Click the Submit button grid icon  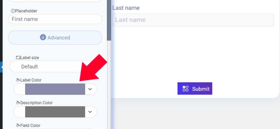pyautogui.click(x=186, y=89)
